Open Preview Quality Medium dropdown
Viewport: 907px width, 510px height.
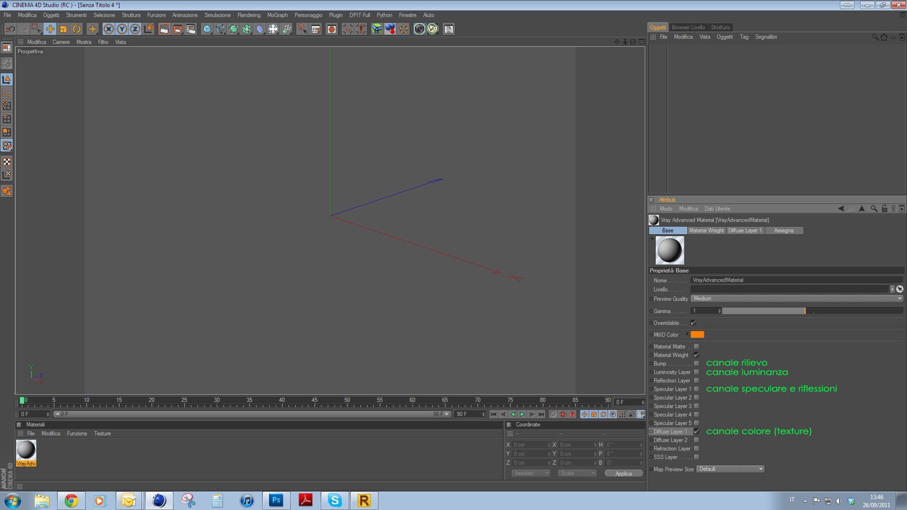(796, 298)
